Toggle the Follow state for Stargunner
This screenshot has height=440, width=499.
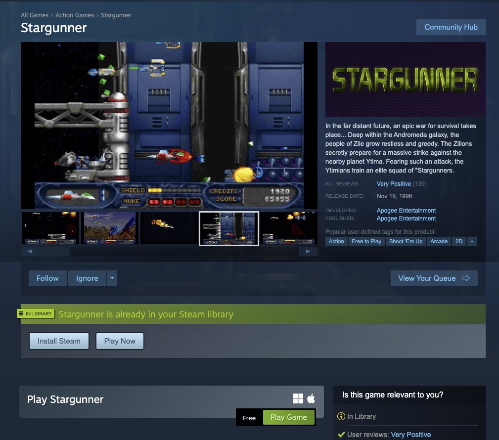click(47, 278)
